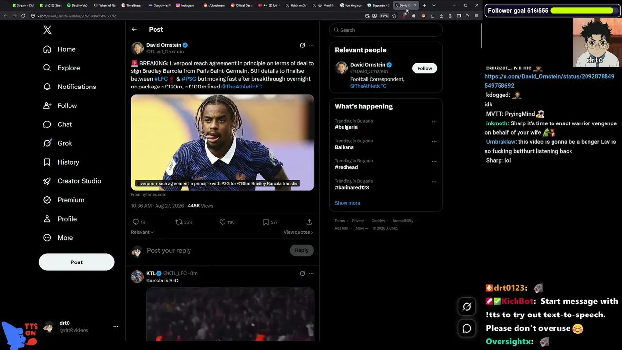Open KTL's video thumbnail

click(230, 314)
